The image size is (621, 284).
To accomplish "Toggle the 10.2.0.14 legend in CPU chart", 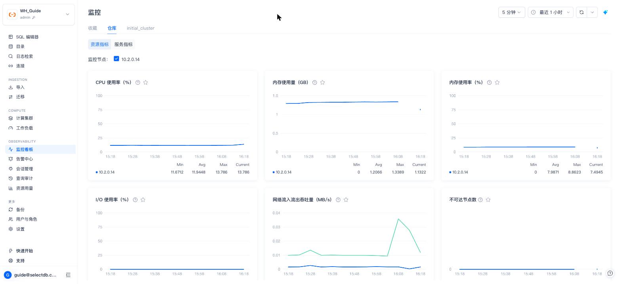I will tap(105, 172).
